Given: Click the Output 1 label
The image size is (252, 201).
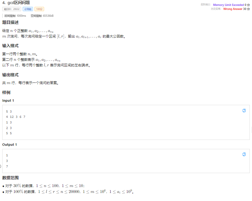Looking at the screenshot, I should click(10, 145).
